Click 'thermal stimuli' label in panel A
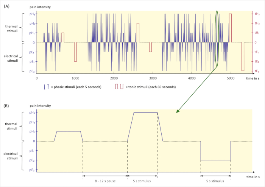Viewport: 265px width, 187px height. point(11,28)
